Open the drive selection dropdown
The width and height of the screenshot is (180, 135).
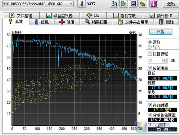coord(38,4)
